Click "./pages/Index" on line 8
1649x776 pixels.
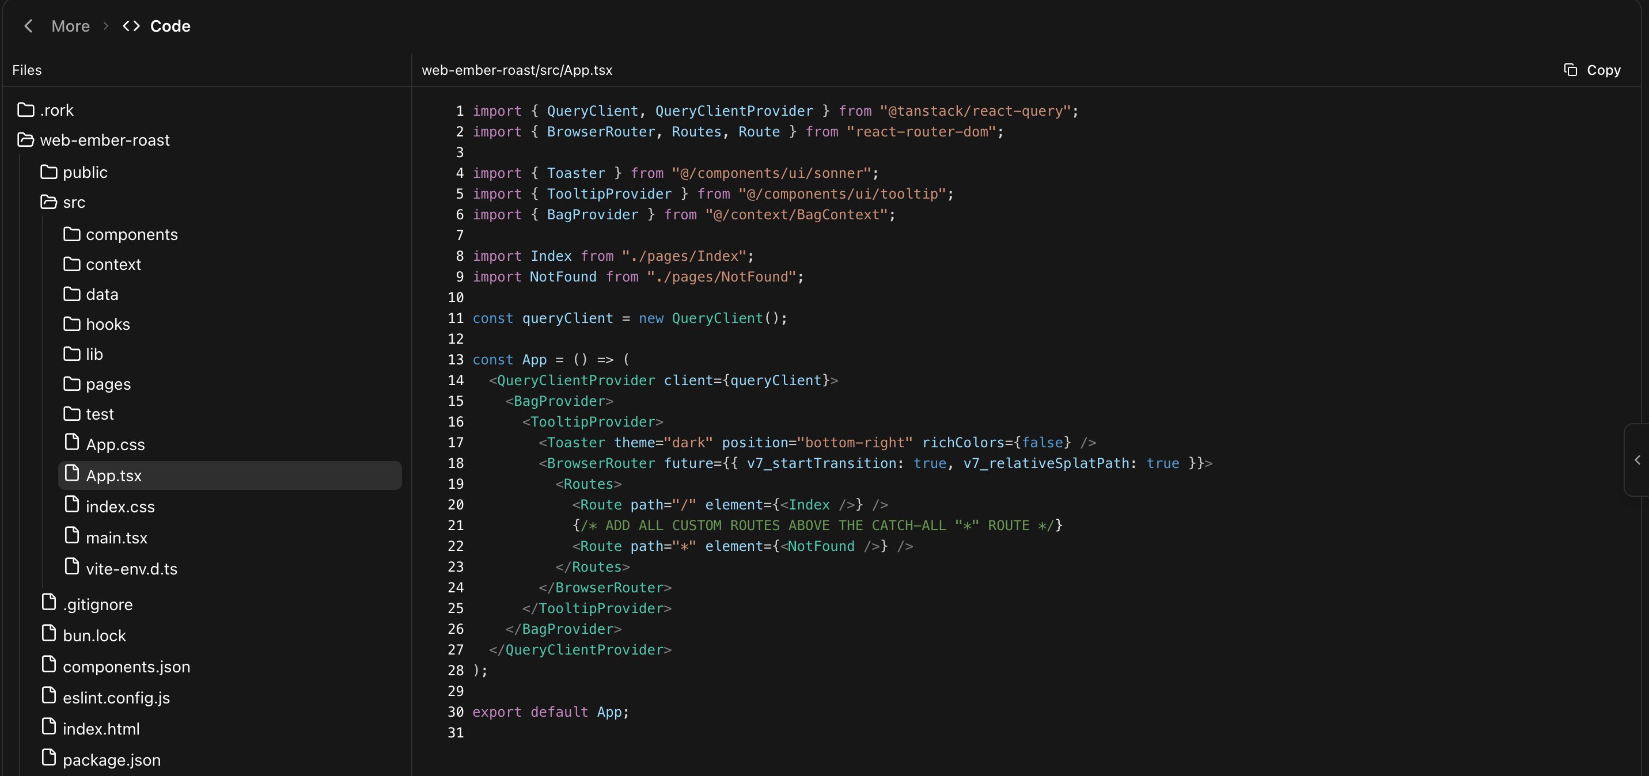tap(684, 256)
